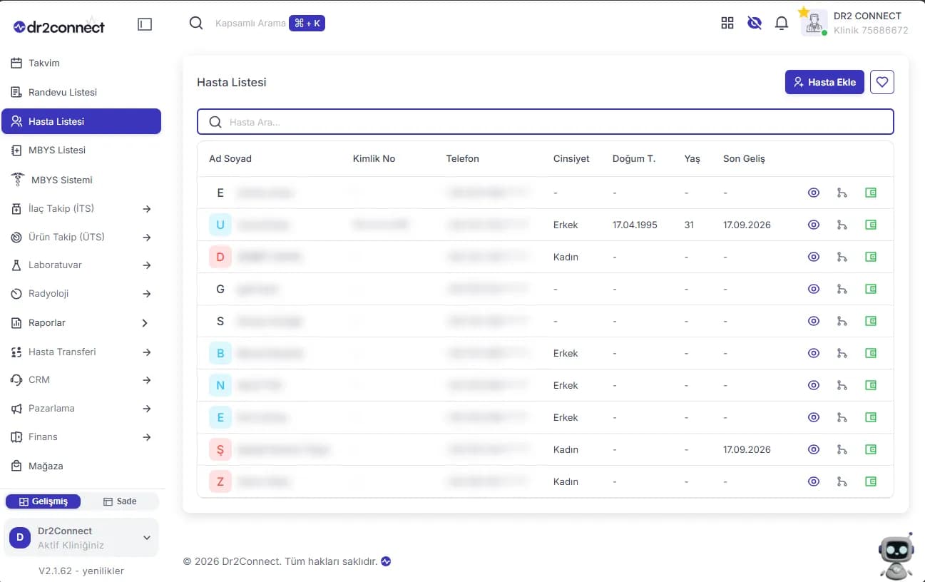Switch to Sade view mode
Viewport: 925px width, 582px height.
click(120, 501)
